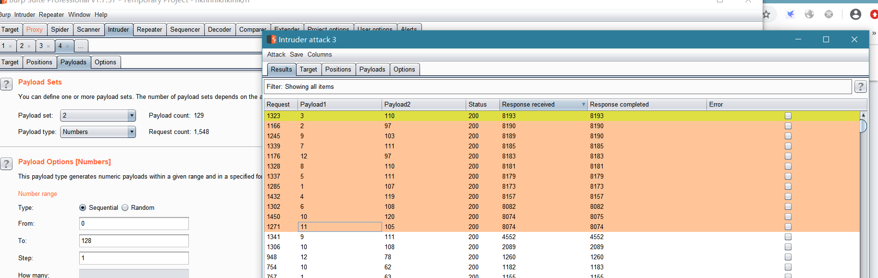
Task: Click the Filter: Showing all items bar
Action: point(558,86)
